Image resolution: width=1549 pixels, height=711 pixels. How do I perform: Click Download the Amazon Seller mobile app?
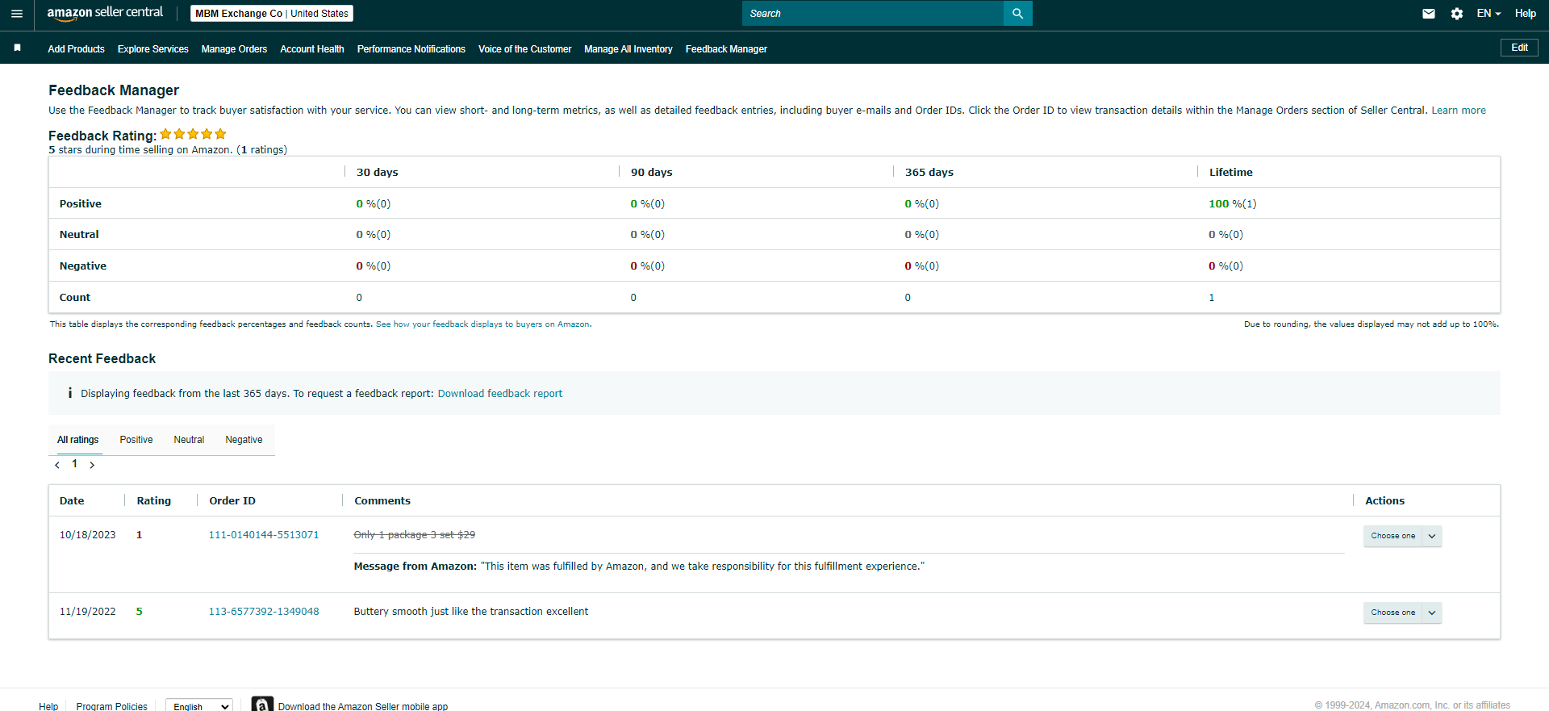coord(363,706)
